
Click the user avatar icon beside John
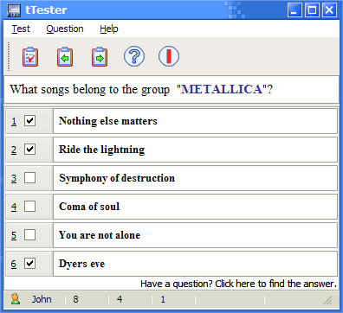click(15, 299)
